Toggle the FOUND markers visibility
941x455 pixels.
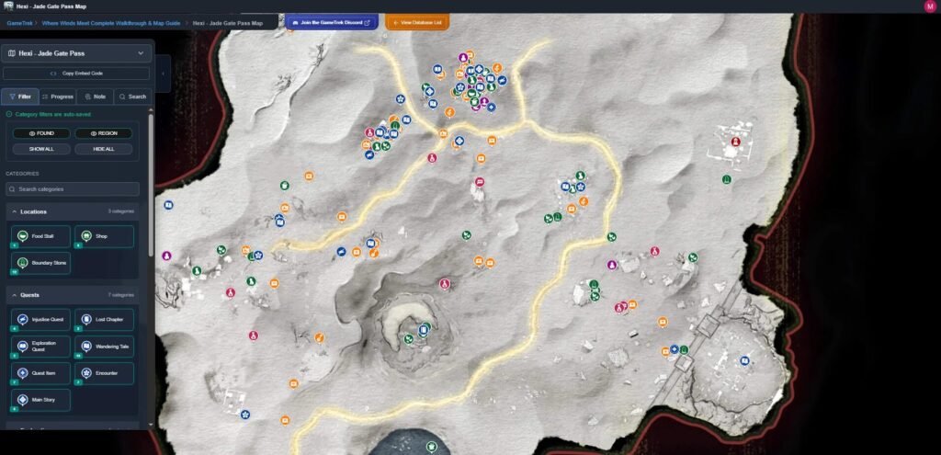(40, 133)
